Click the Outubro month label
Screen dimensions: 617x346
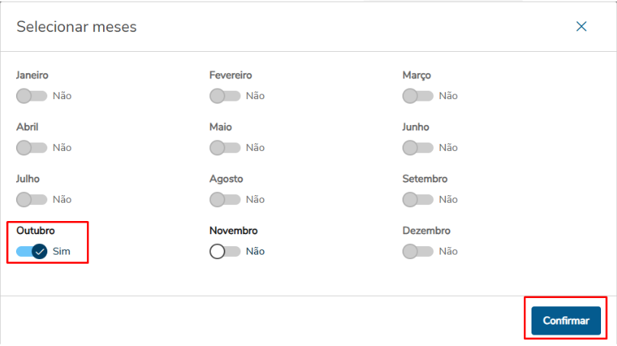[35, 230]
